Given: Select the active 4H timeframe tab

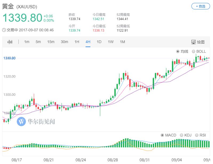Looking at the screenshot, I should tap(88, 42).
